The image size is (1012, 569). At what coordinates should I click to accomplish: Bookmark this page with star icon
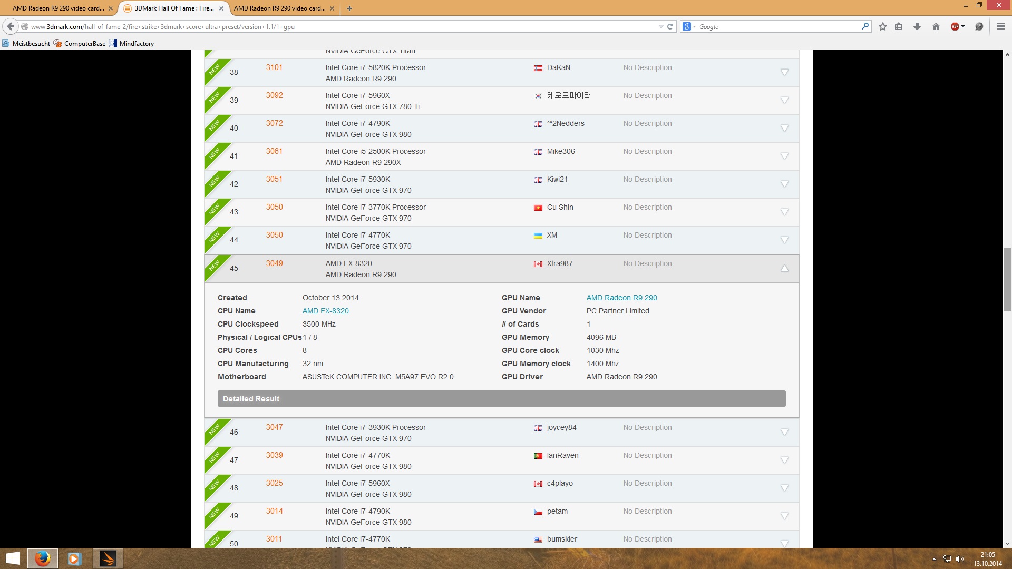coord(883,26)
